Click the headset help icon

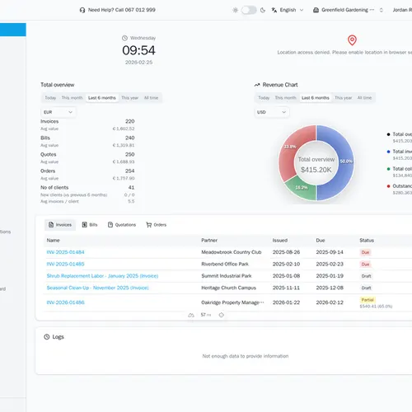82,10
